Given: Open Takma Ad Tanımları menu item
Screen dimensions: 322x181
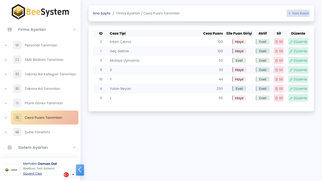Looking at the screenshot, I should (x=42, y=88).
